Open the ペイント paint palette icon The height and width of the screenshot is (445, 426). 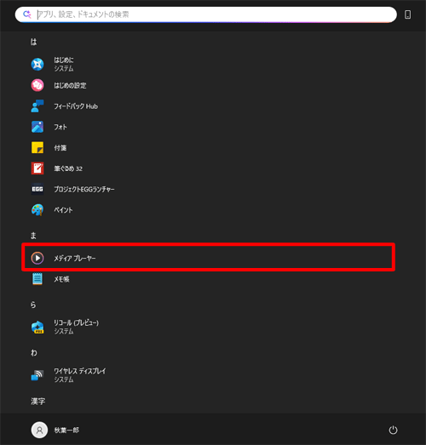click(x=37, y=210)
